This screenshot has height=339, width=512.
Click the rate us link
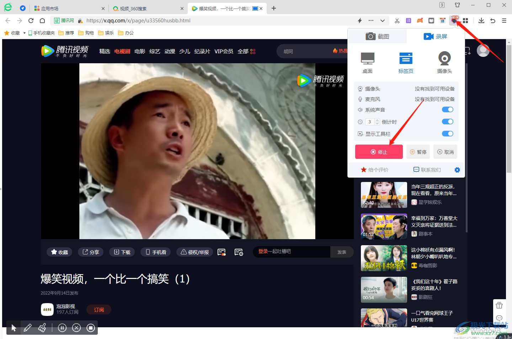pyautogui.click(x=375, y=170)
